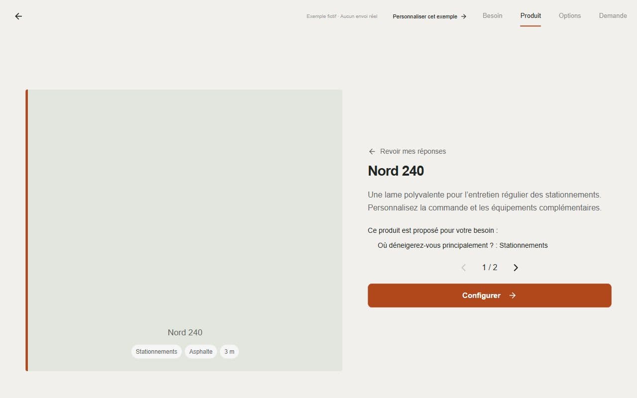The image size is (637, 398).
Task: Open the Demande step tab
Action: [x=613, y=16]
